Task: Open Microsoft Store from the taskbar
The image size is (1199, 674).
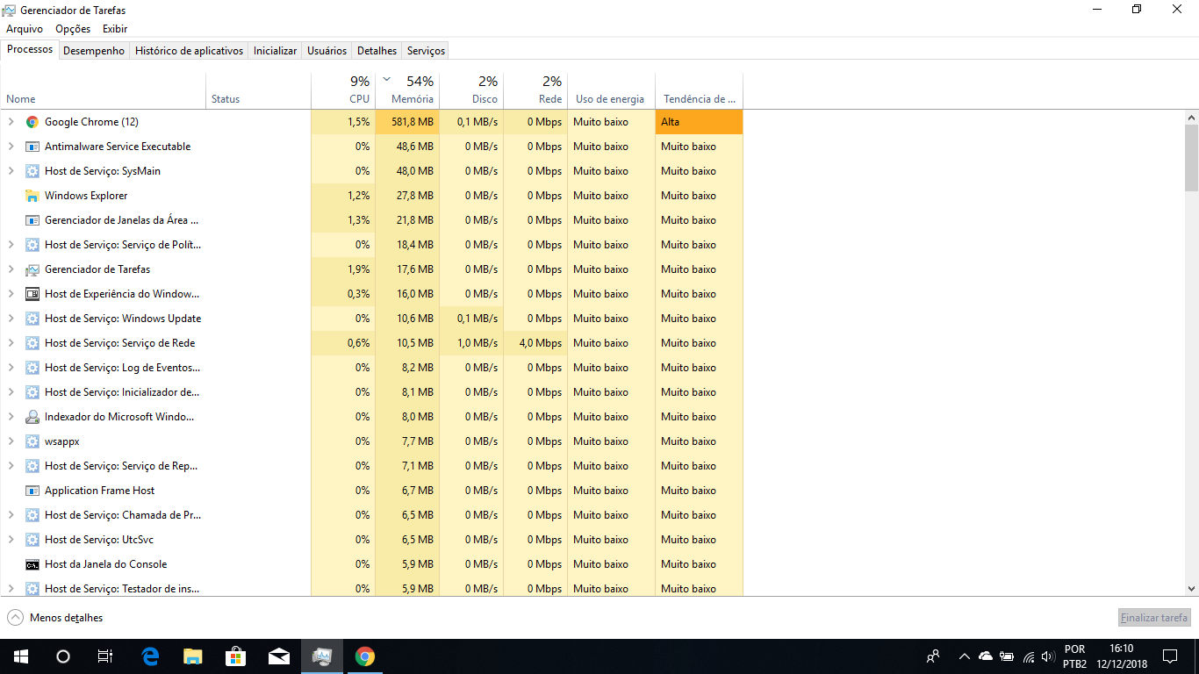Action: pyautogui.click(x=235, y=656)
